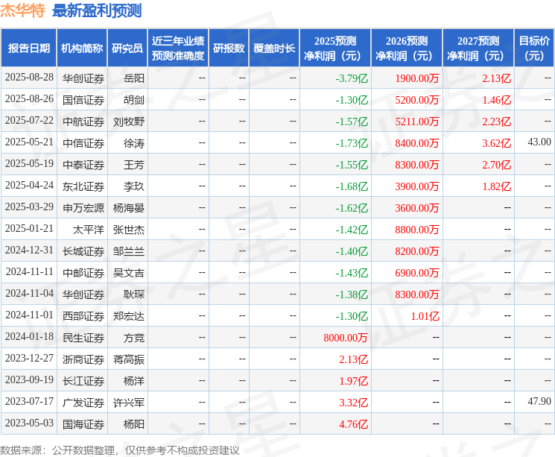
Task: Click the 5200.00万 forecast value
Action: pyautogui.click(x=417, y=100)
